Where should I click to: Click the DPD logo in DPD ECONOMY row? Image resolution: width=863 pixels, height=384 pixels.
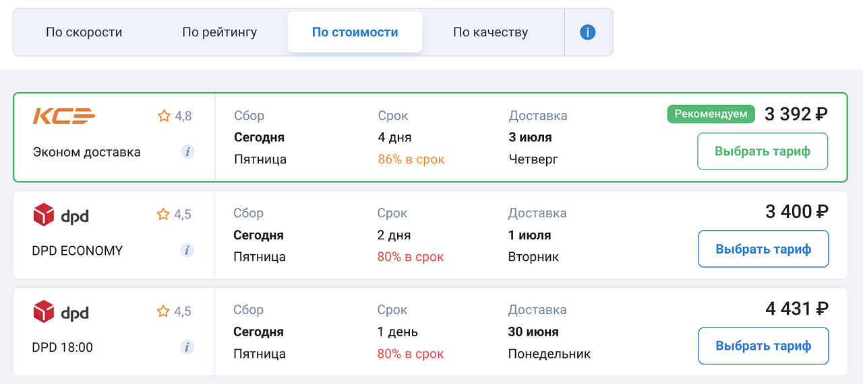(61, 215)
